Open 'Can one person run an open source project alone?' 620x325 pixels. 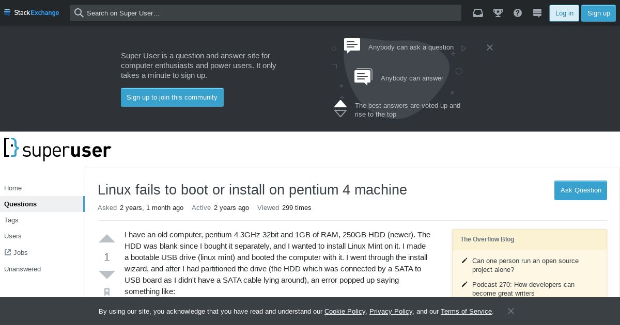point(525,265)
